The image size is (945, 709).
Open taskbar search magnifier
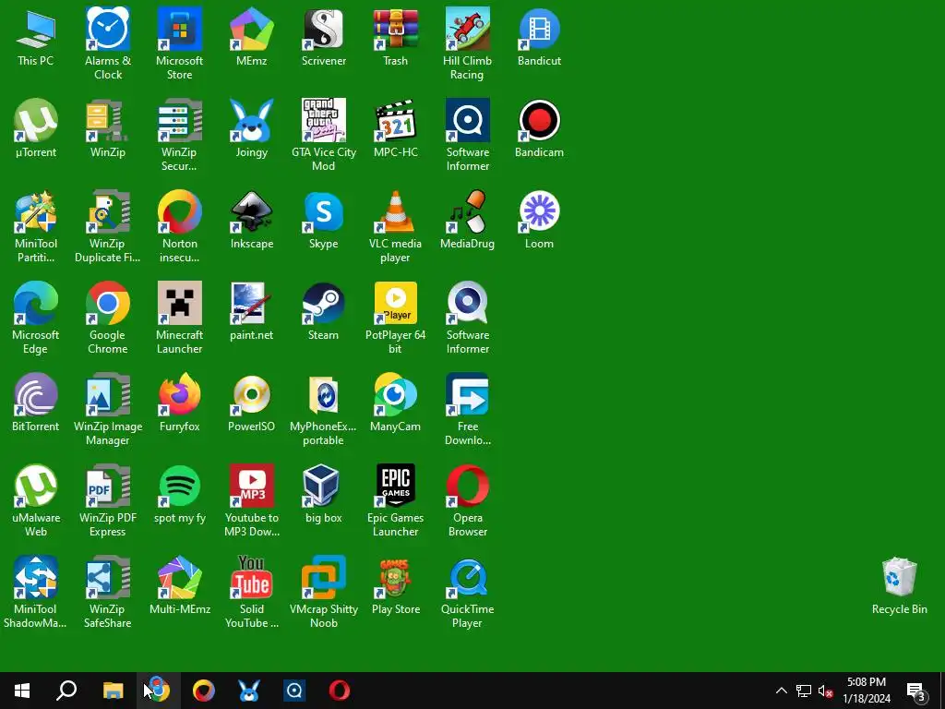point(66,691)
